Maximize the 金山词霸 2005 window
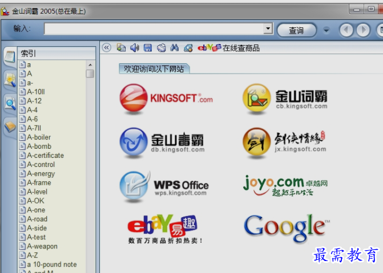This screenshot has height=273, width=383. click(x=371, y=9)
